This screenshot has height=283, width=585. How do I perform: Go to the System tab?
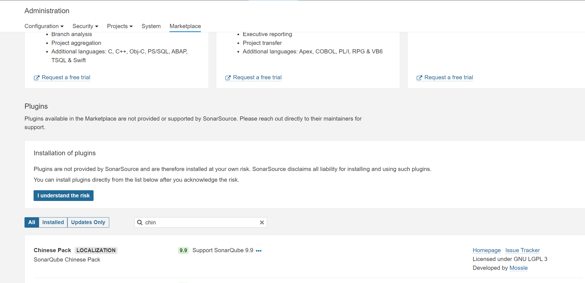click(151, 26)
